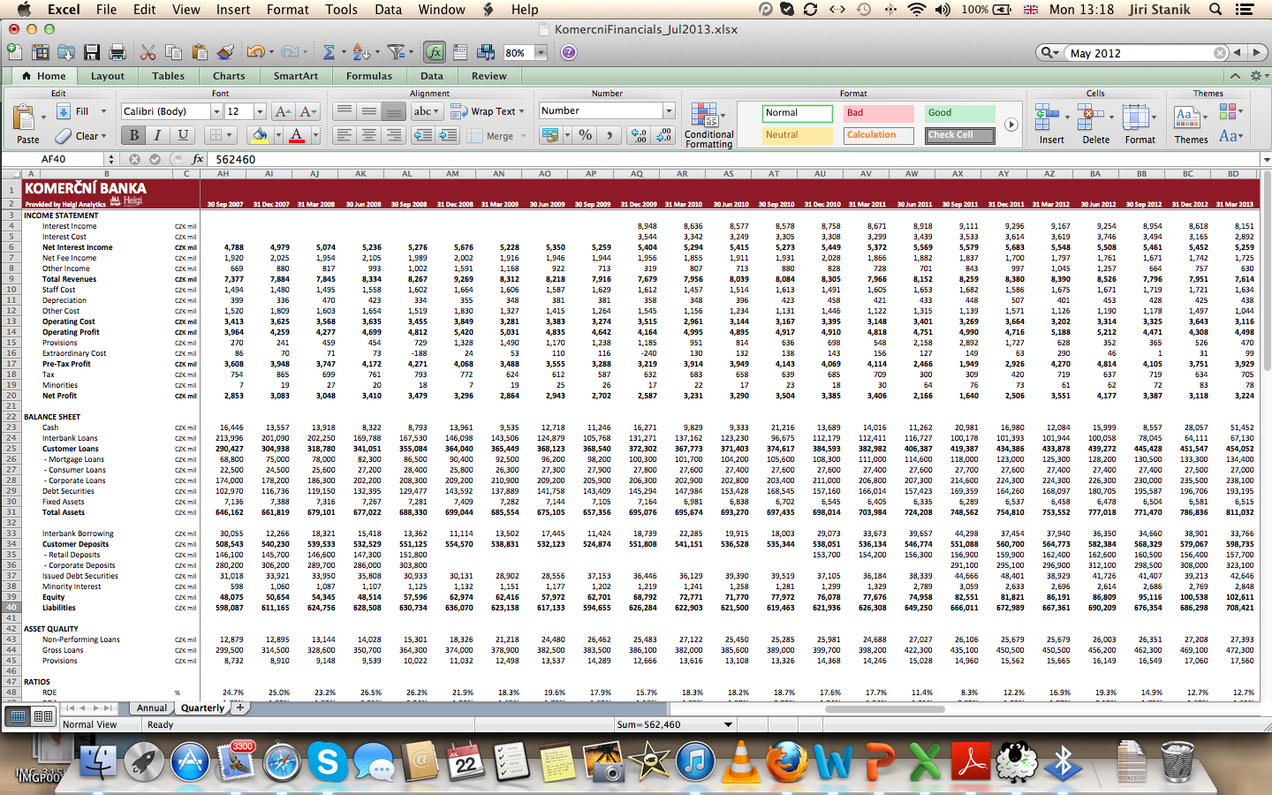Toggle Italic formatting
The height and width of the screenshot is (795, 1272).
pyautogui.click(x=157, y=135)
